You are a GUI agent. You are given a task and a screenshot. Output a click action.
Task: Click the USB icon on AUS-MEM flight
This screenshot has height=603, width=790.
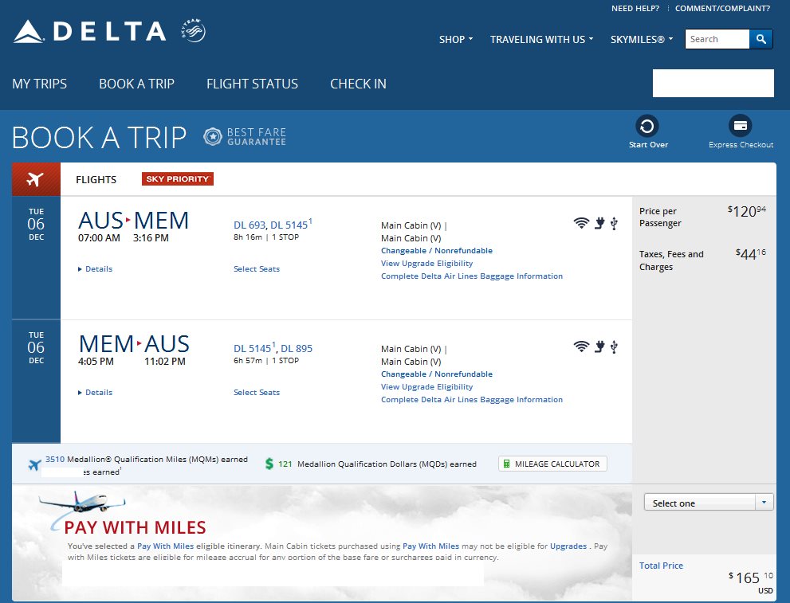614,224
